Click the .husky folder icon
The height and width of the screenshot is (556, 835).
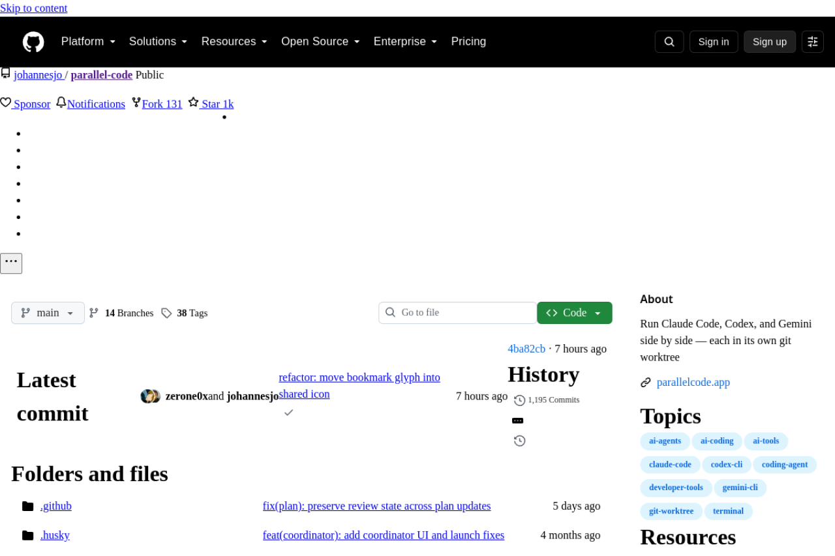[x=27, y=536]
